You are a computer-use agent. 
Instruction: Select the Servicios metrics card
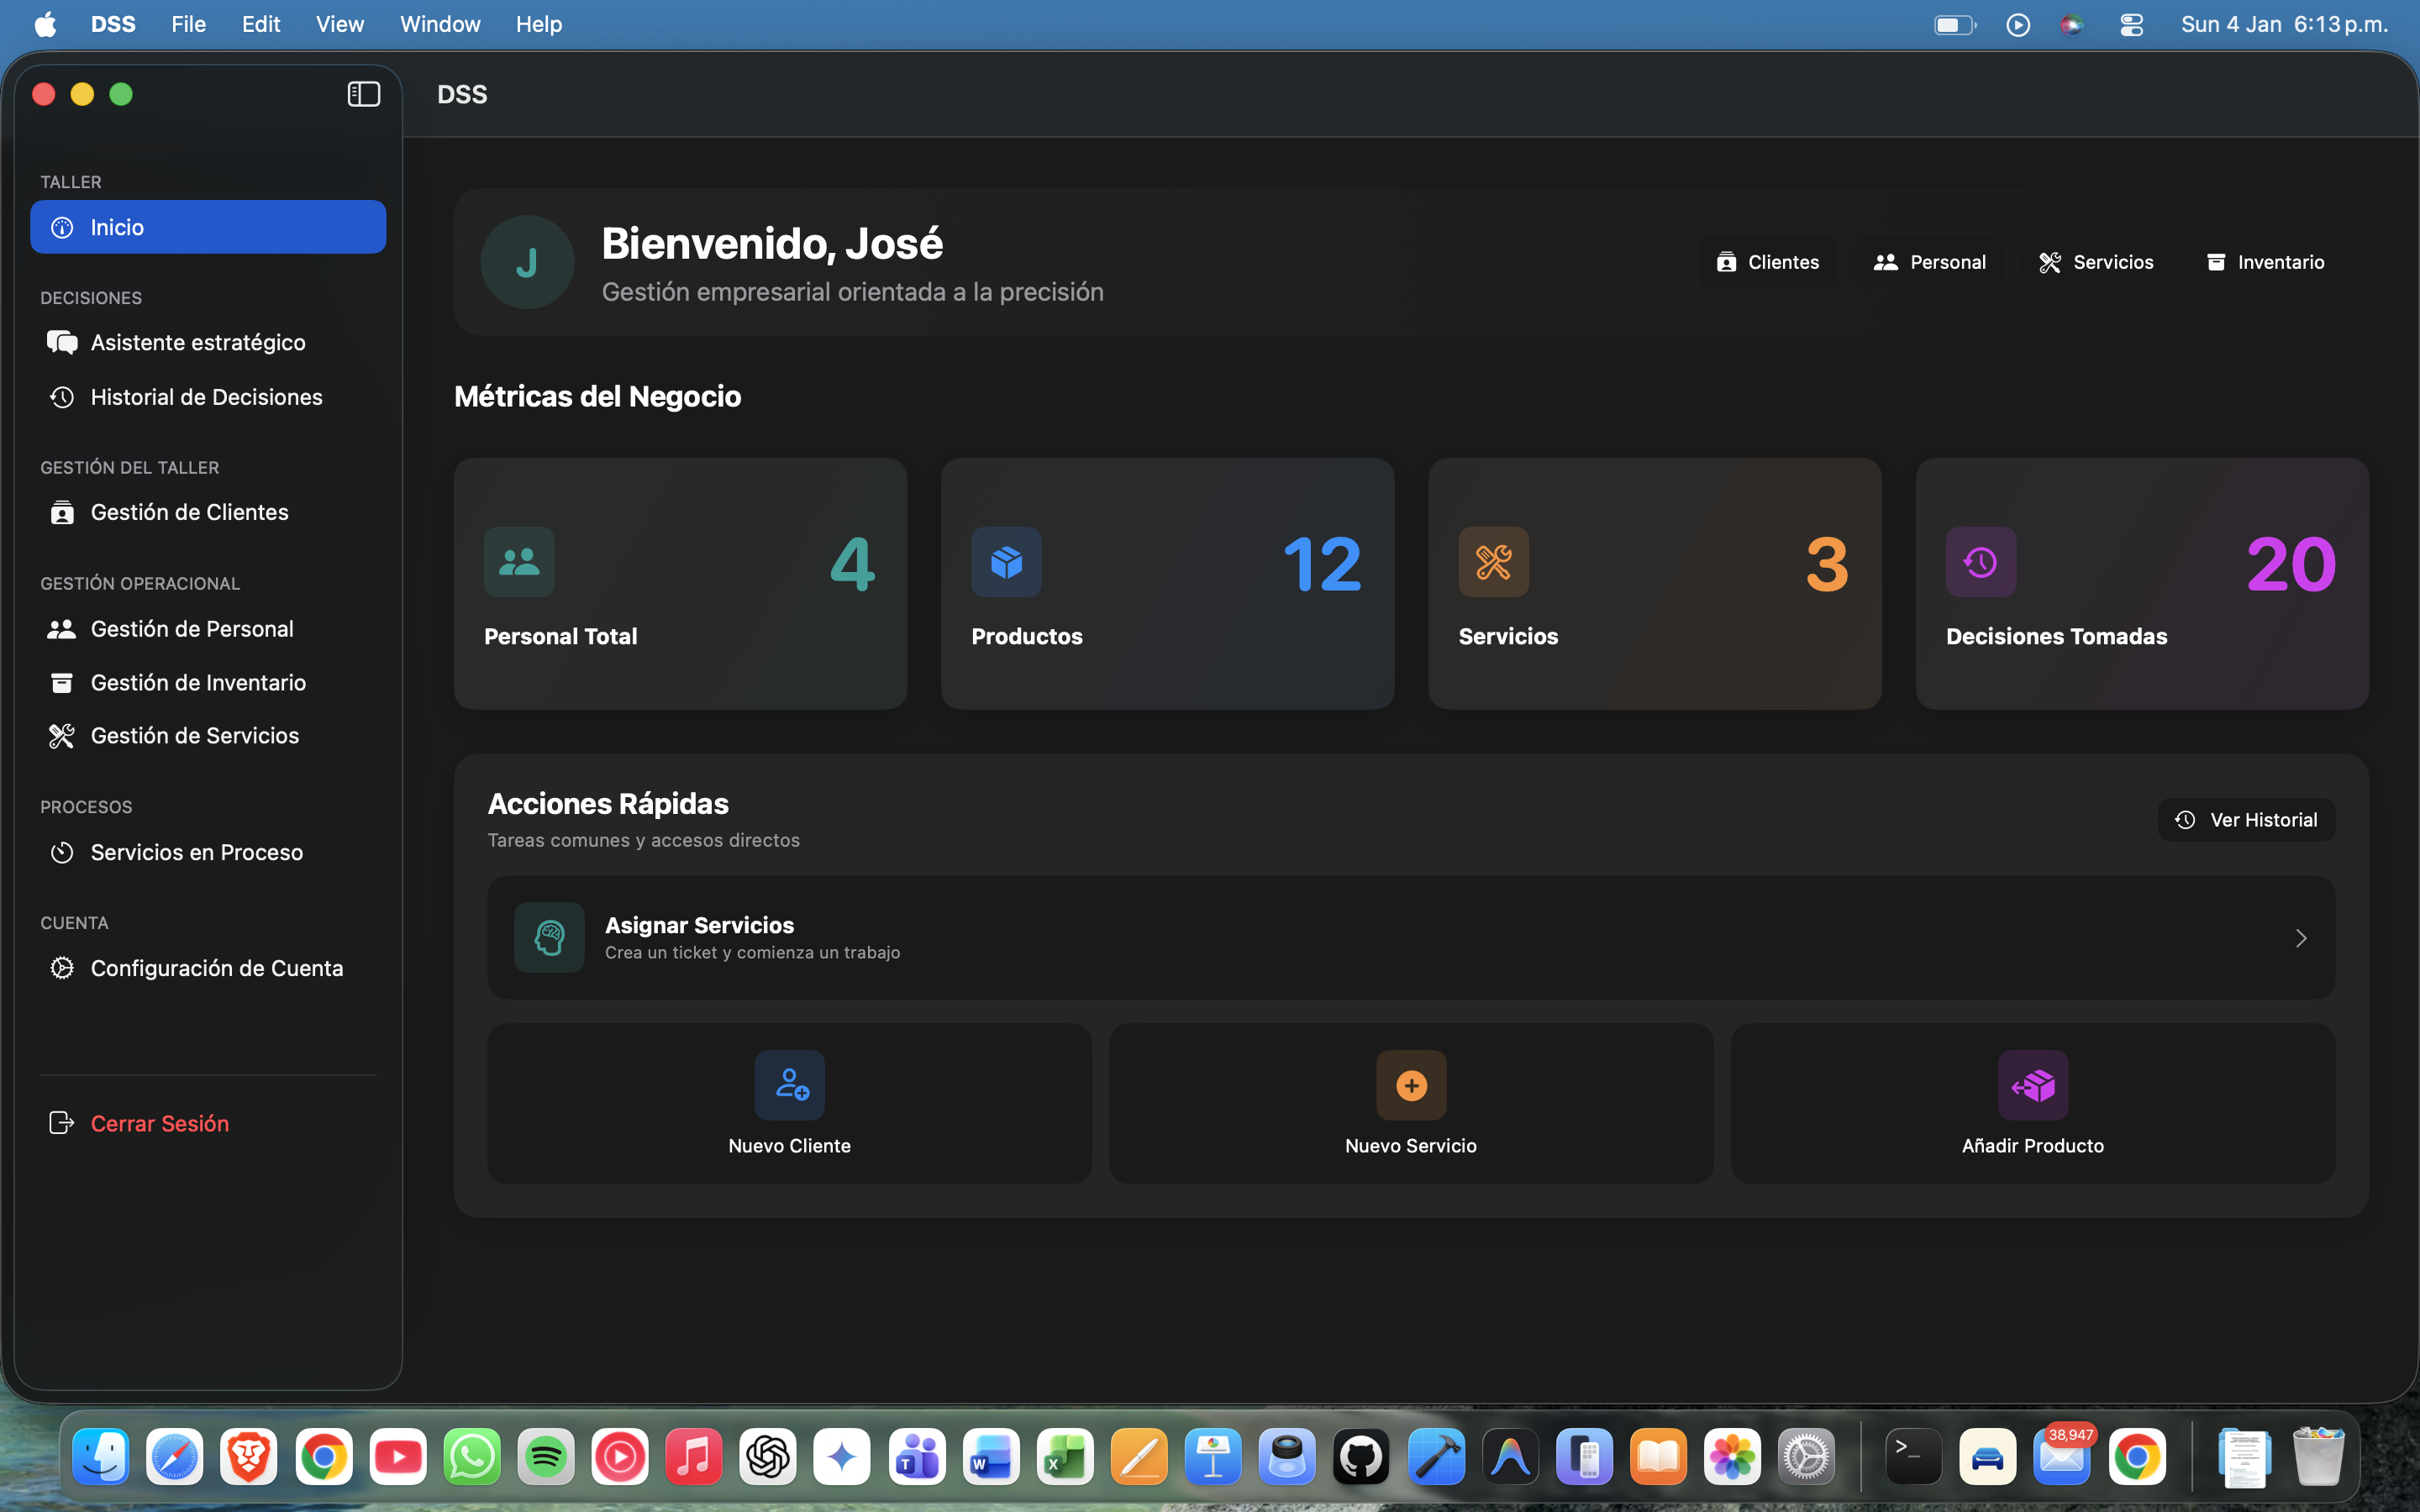click(1655, 583)
